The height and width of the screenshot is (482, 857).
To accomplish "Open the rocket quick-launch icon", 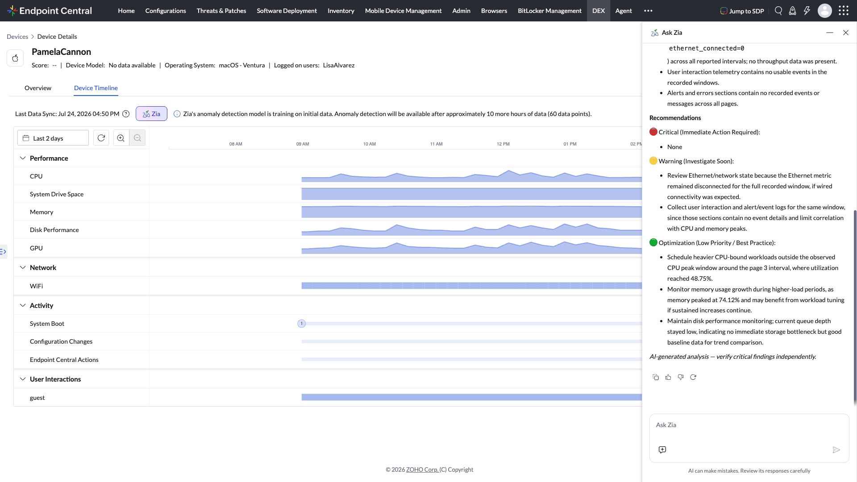I will point(793,11).
